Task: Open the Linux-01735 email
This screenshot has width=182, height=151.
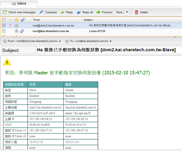Action: tap(97, 31)
